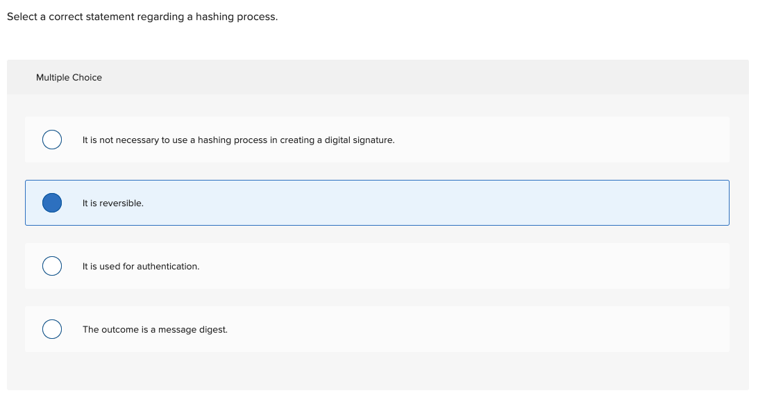Click the last answer option row
The height and width of the screenshot is (409, 783).
pyautogui.click(x=377, y=329)
